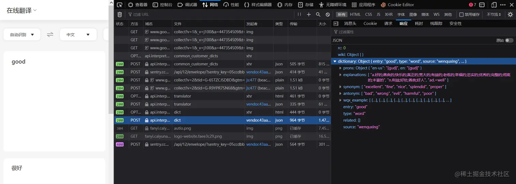This screenshot has width=516, height=184.
Task: Filter requests by 图像
Action: click(413, 14)
